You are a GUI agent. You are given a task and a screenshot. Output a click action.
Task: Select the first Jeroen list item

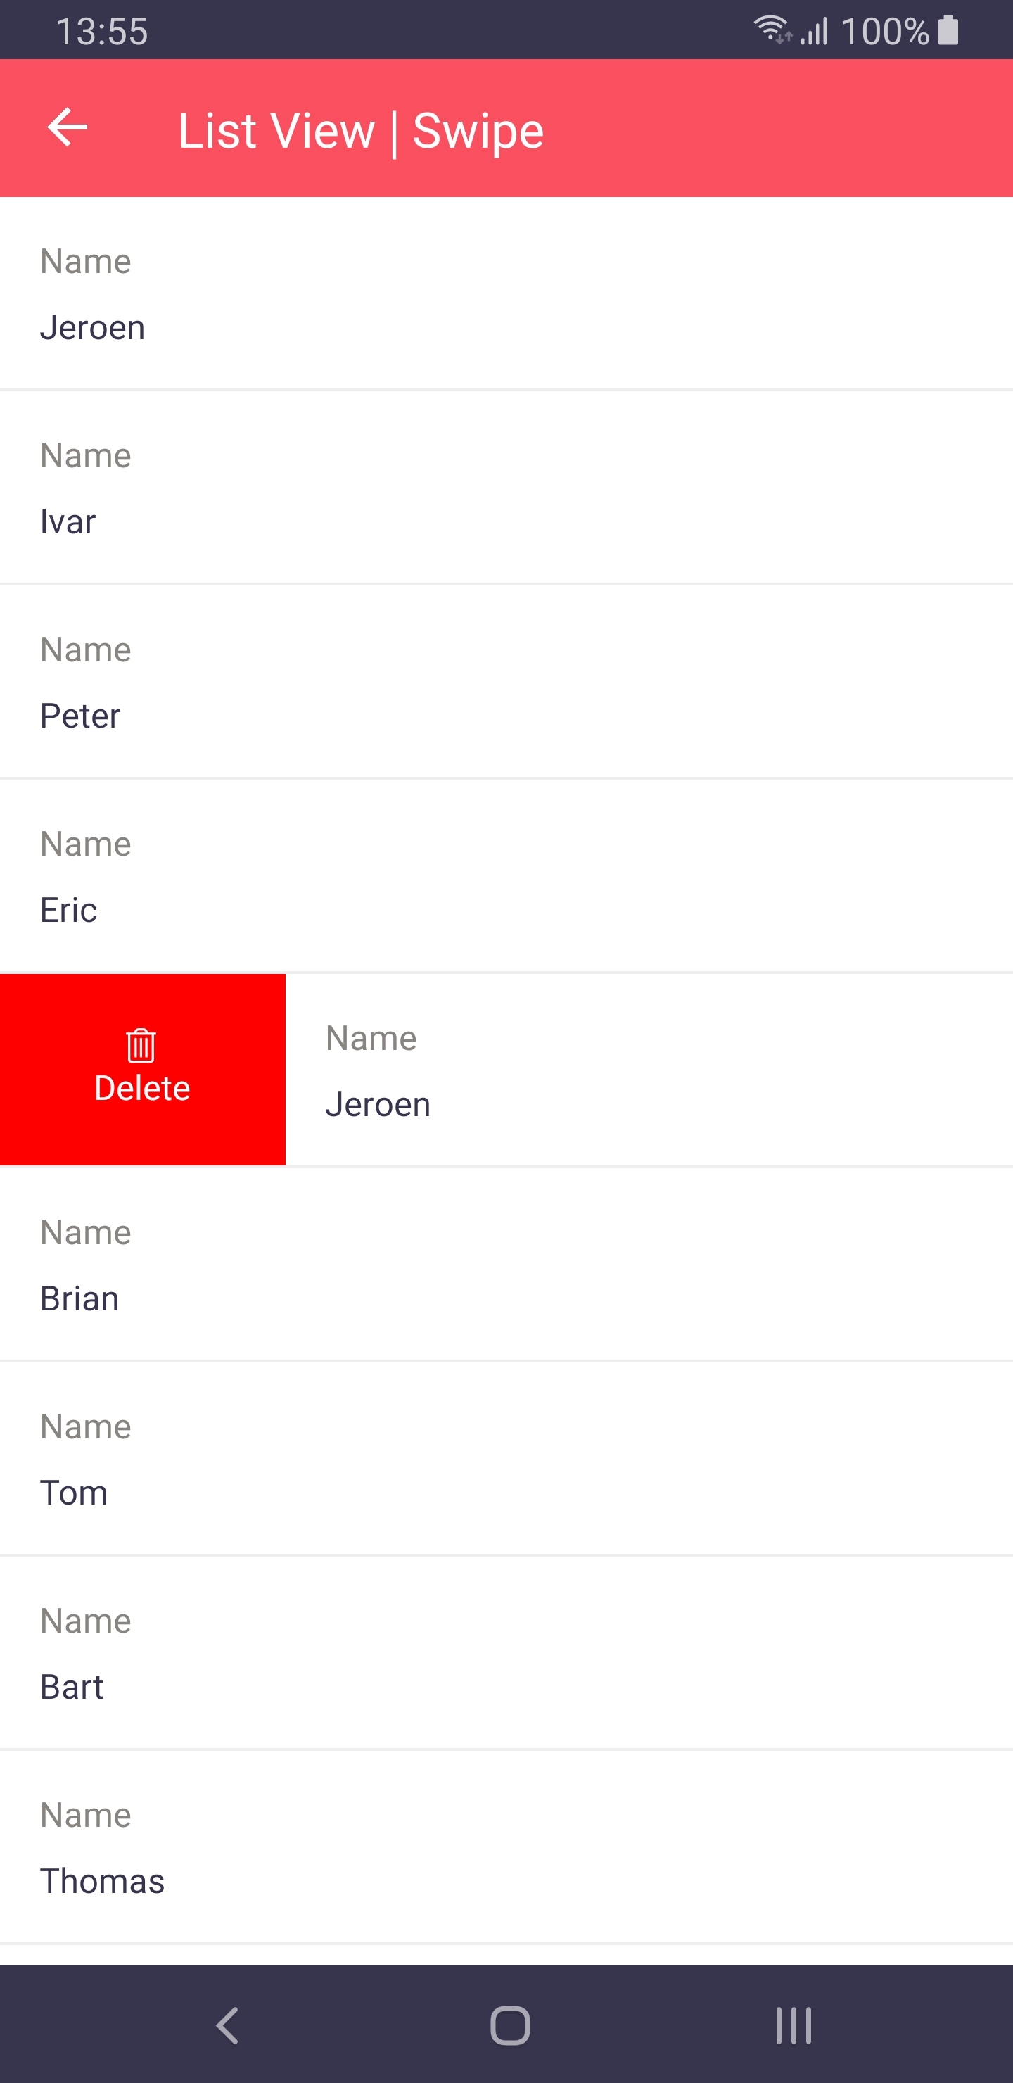(x=506, y=293)
